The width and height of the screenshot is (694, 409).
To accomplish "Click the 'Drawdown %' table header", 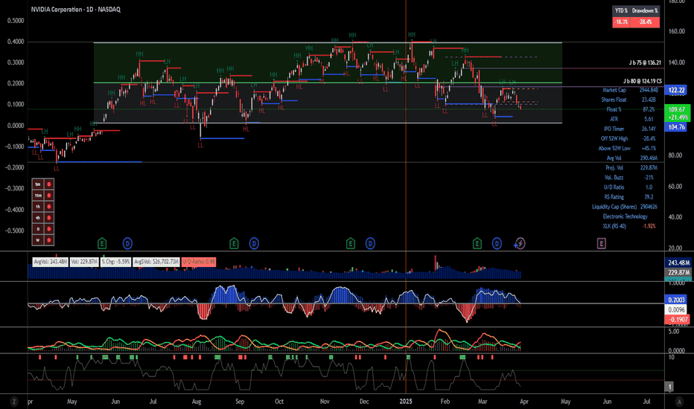I will (x=645, y=10).
